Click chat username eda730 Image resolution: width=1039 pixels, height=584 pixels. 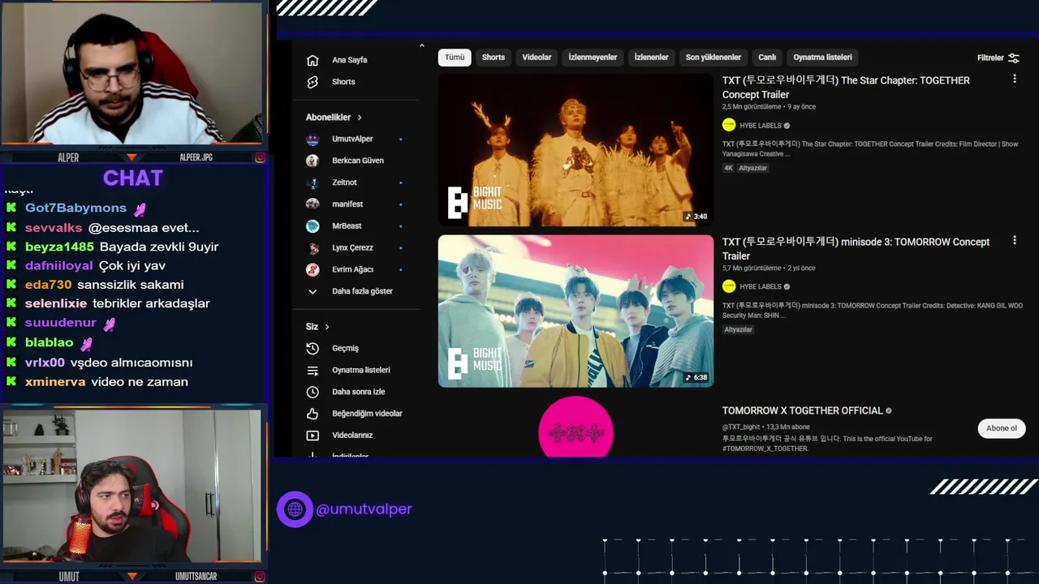(49, 285)
